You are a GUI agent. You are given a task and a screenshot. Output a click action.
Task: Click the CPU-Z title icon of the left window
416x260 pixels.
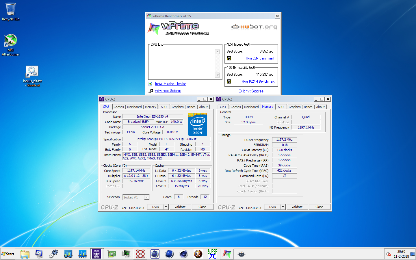102,99
